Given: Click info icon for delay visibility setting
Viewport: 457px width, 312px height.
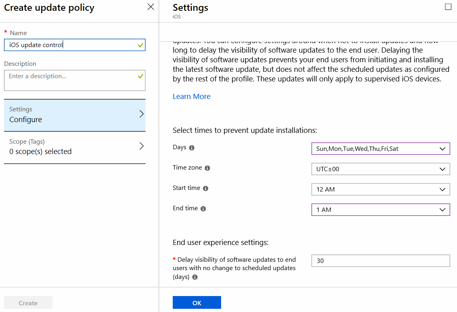Looking at the screenshot, I should coord(195,277).
